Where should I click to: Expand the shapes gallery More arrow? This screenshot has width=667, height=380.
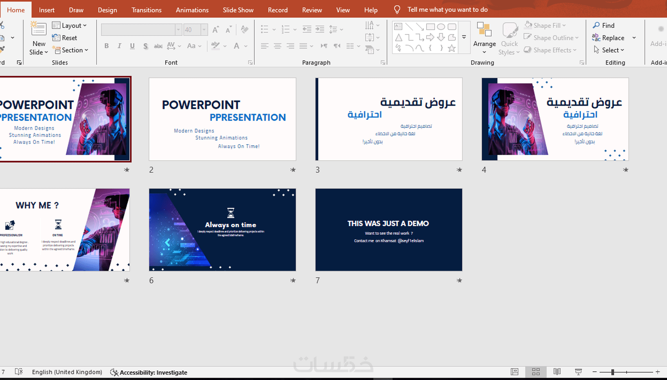[x=464, y=38]
